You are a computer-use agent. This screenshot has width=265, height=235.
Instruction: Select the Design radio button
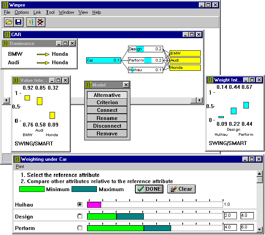80,216
